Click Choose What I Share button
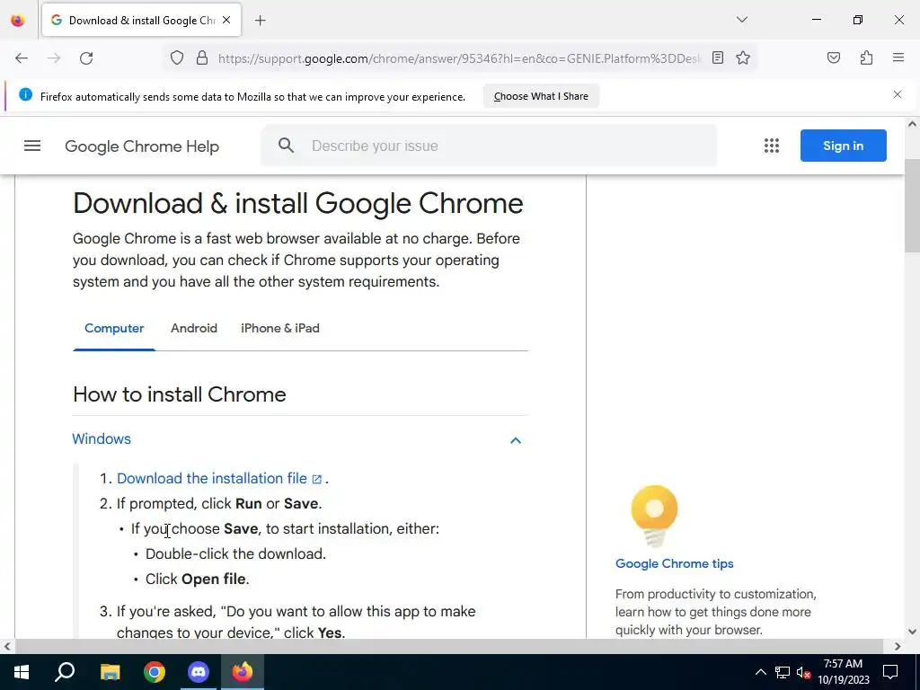This screenshot has height=690, width=920. 541,96
